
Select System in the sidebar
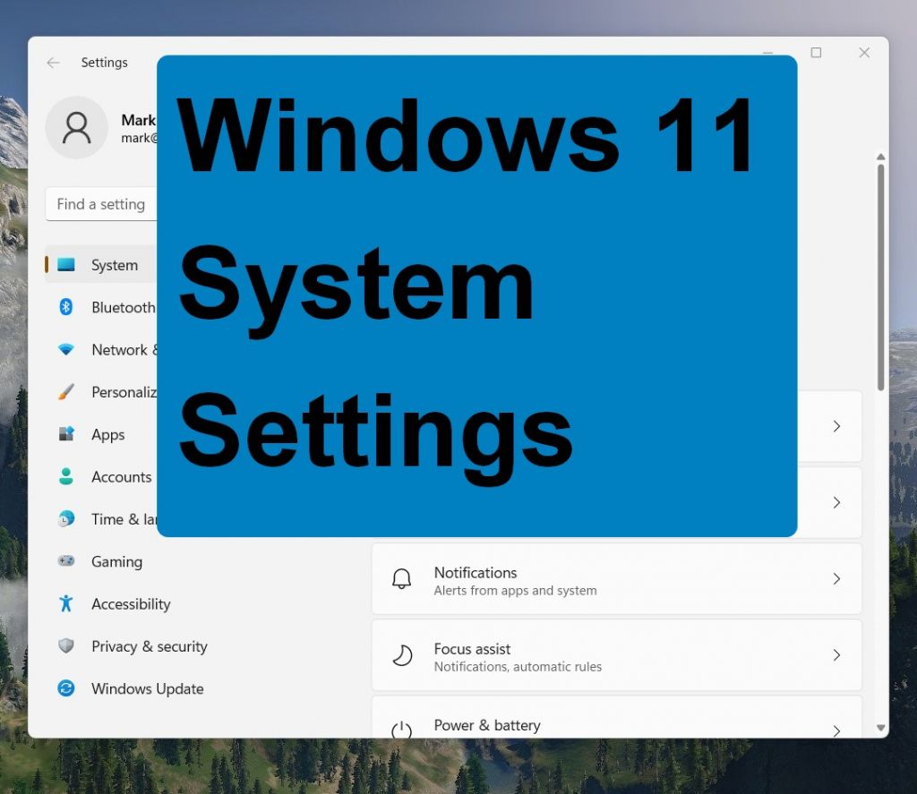(x=114, y=265)
